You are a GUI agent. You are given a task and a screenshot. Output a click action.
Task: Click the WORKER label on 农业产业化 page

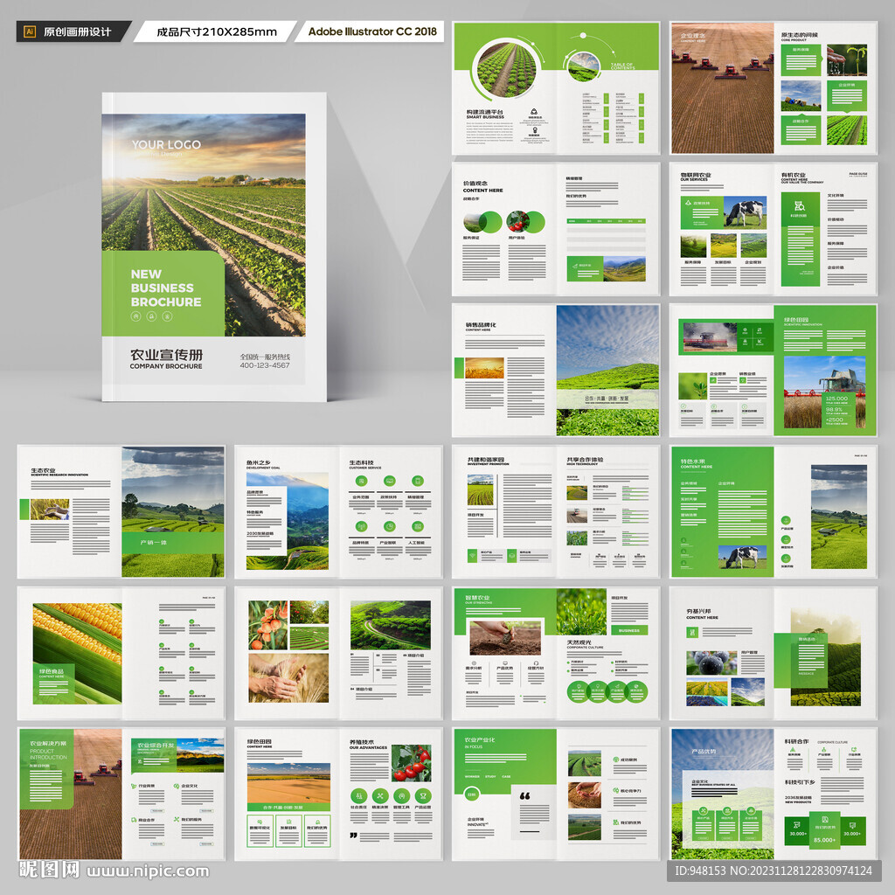pyautogui.click(x=472, y=776)
